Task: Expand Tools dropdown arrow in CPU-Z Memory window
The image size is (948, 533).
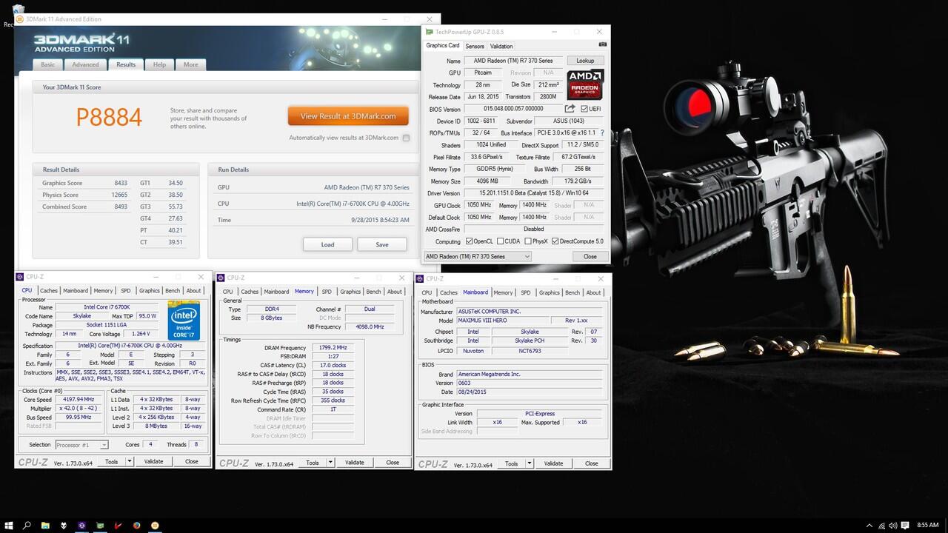Action: [x=330, y=463]
